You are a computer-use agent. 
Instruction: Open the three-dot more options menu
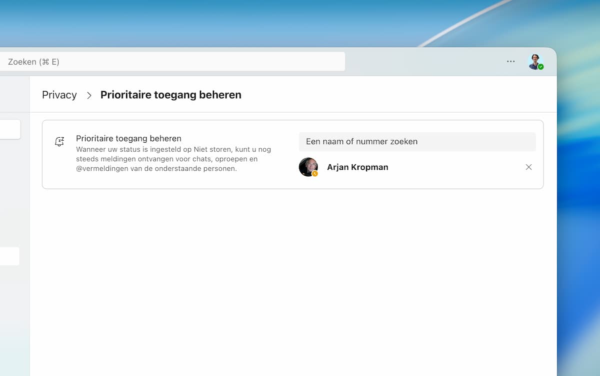click(510, 62)
